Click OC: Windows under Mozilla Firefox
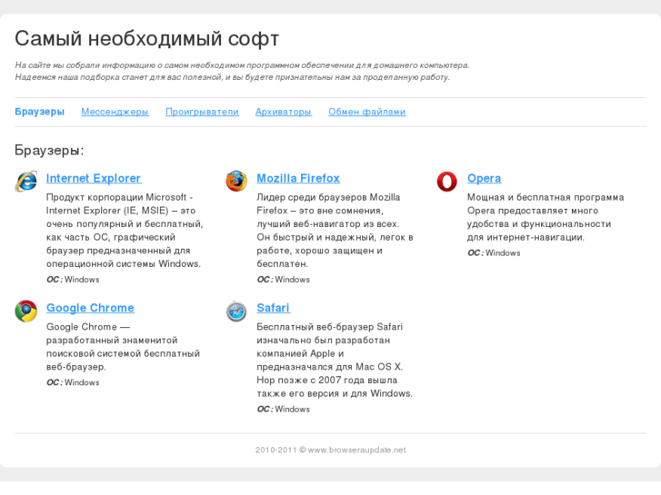The height and width of the screenshot is (495, 661). point(284,280)
